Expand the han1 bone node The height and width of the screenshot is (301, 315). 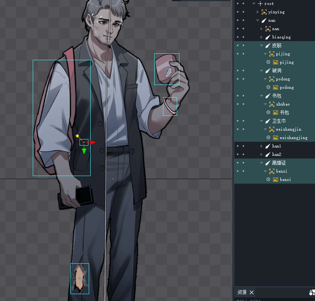point(262,146)
